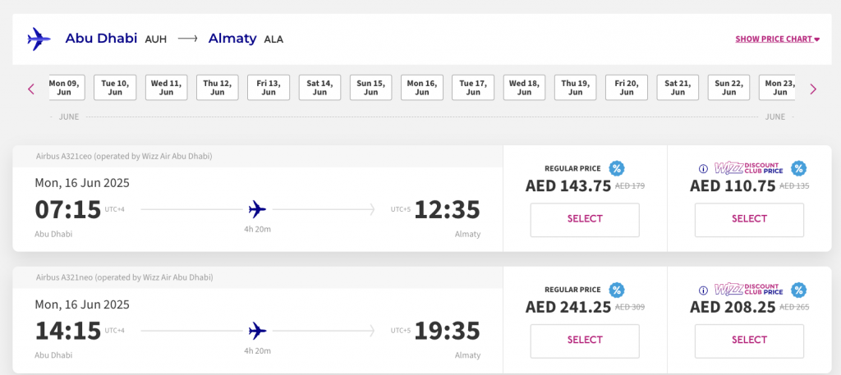841x375 pixels.
Task: Click the discount badge beside the 07:15 WIZZ Club price
Action: pyautogui.click(x=798, y=169)
